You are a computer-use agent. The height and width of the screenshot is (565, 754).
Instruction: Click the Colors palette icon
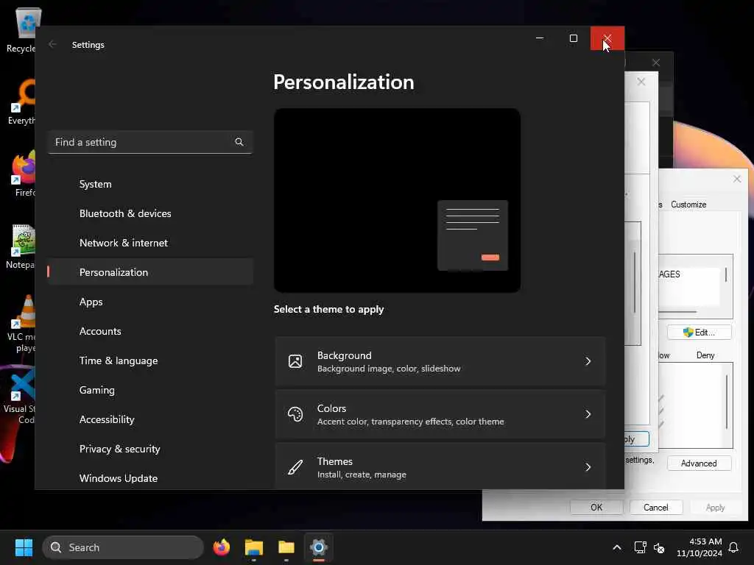point(295,414)
